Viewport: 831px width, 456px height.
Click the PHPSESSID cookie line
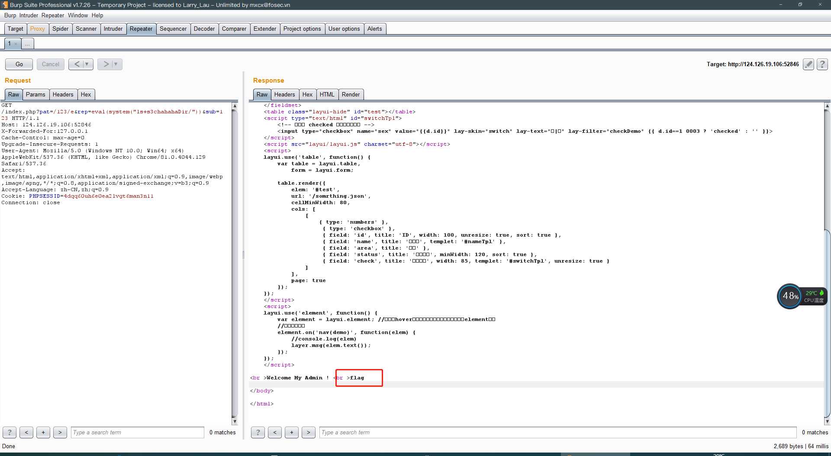click(x=77, y=196)
